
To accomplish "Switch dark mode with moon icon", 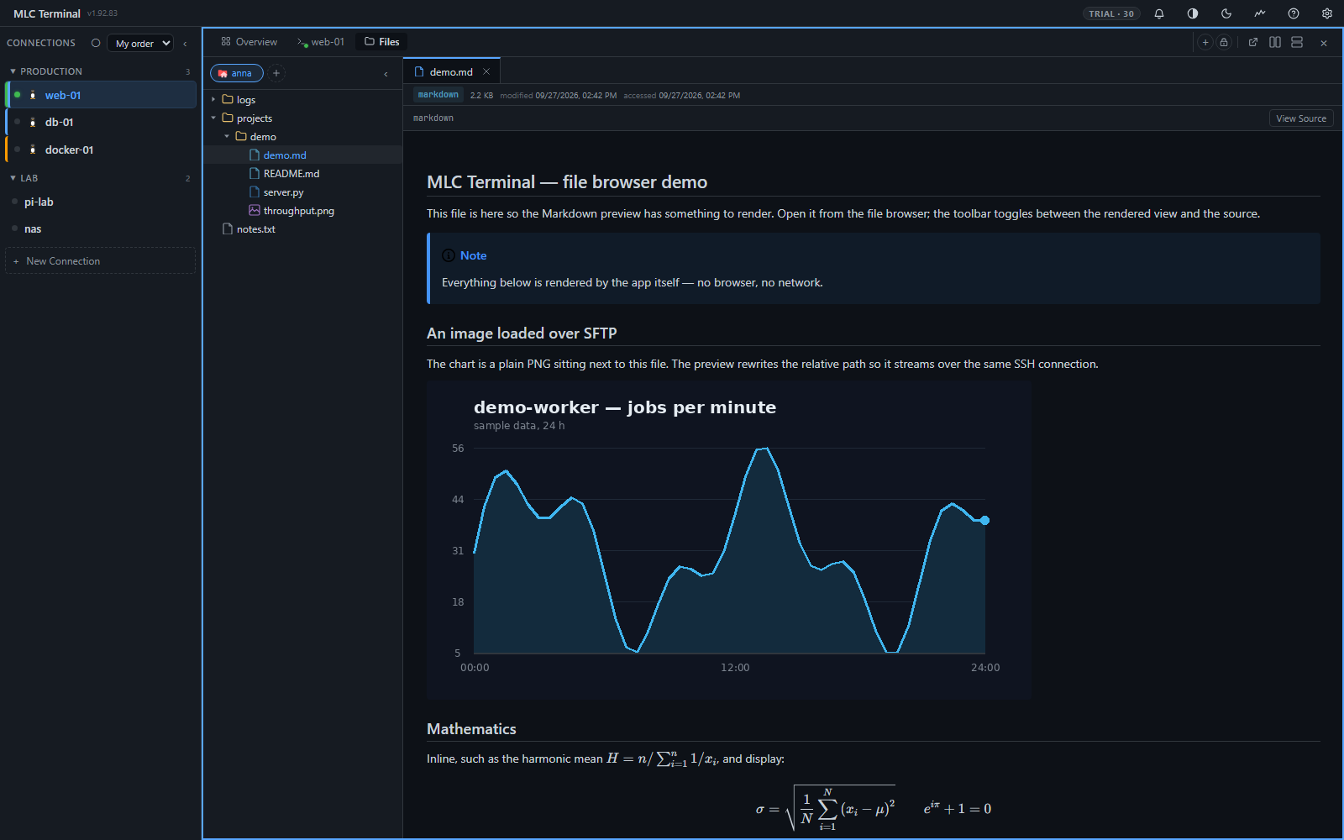I will click(x=1226, y=13).
